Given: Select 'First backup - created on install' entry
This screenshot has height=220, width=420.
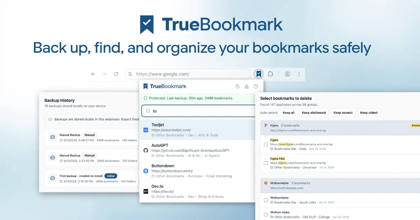Looking at the screenshot, I should tap(92, 178).
